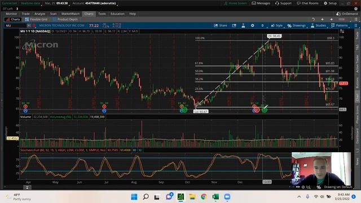
Task: Select the Product Depth sub-tab
Action: pos(65,19)
